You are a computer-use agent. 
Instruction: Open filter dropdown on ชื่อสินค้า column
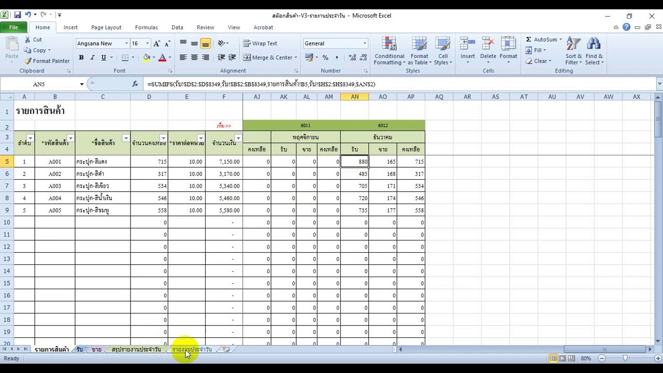[x=126, y=138]
